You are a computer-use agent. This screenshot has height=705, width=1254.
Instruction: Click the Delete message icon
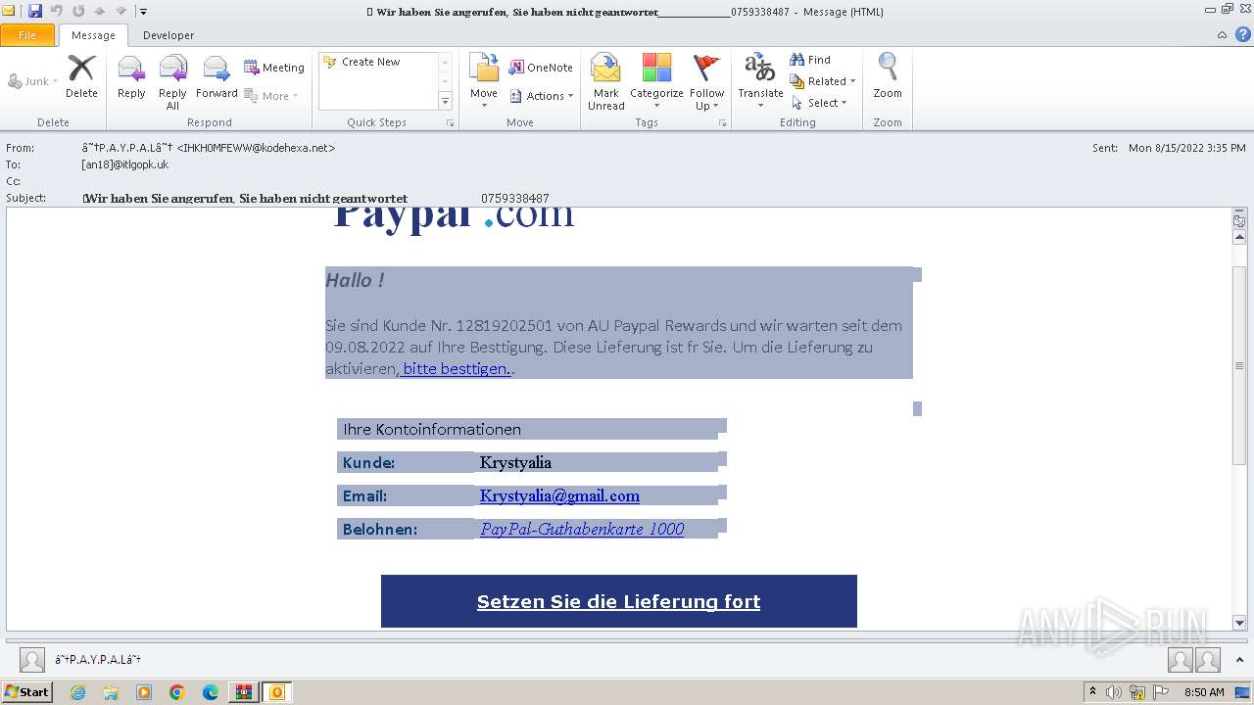pyautogui.click(x=81, y=76)
